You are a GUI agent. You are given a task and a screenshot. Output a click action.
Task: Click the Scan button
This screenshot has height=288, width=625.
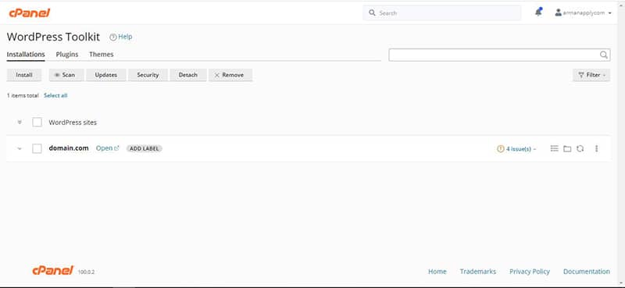point(66,75)
